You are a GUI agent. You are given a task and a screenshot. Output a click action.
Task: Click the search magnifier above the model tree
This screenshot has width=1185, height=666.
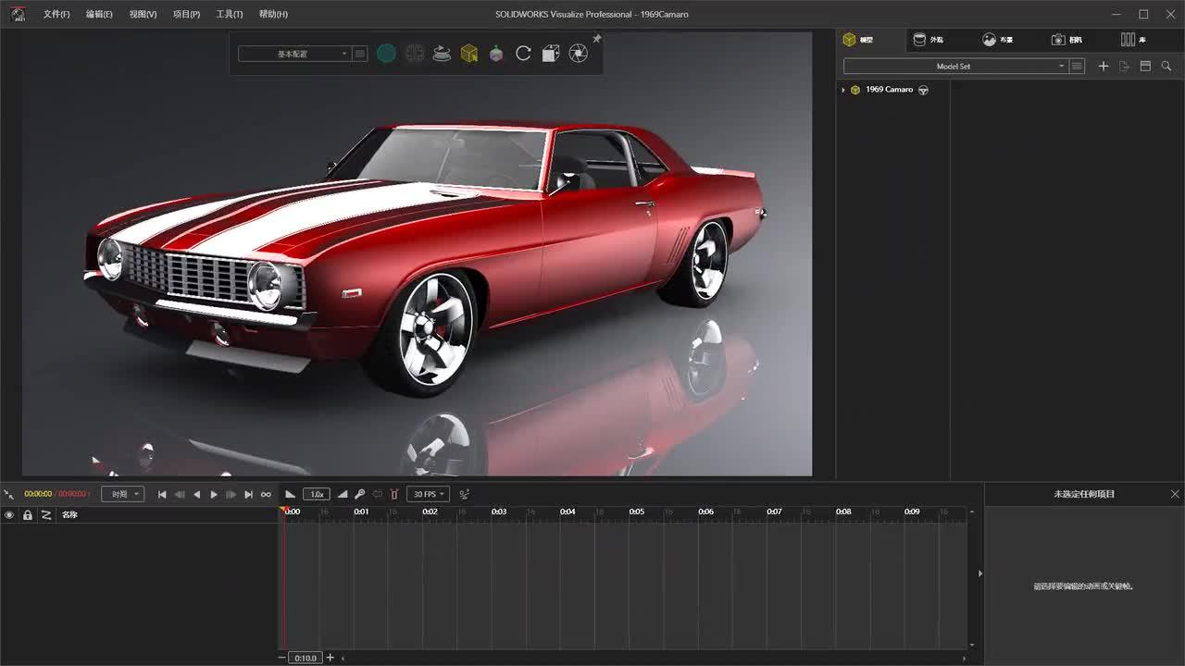(1166, 66)
